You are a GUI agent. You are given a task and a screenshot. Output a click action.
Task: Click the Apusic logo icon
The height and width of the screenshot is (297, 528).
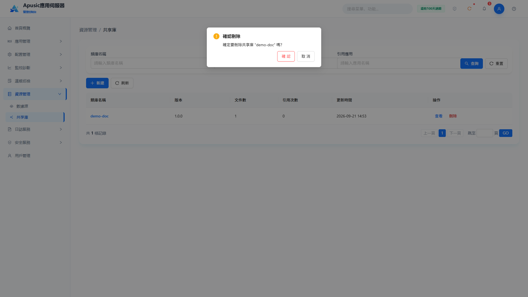click(x=14, y=9)
